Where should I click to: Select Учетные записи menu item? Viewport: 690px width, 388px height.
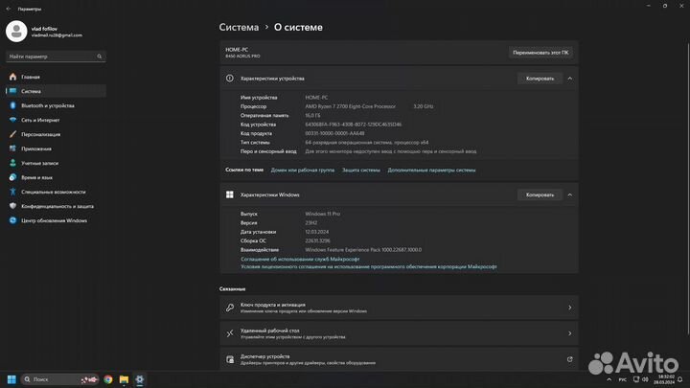click(56, 163)
